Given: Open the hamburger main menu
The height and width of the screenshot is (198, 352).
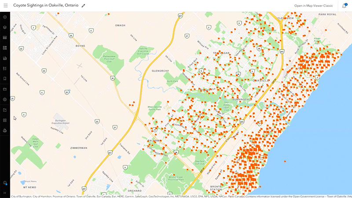Looking at the screenshot, I should tap(6, 5).
